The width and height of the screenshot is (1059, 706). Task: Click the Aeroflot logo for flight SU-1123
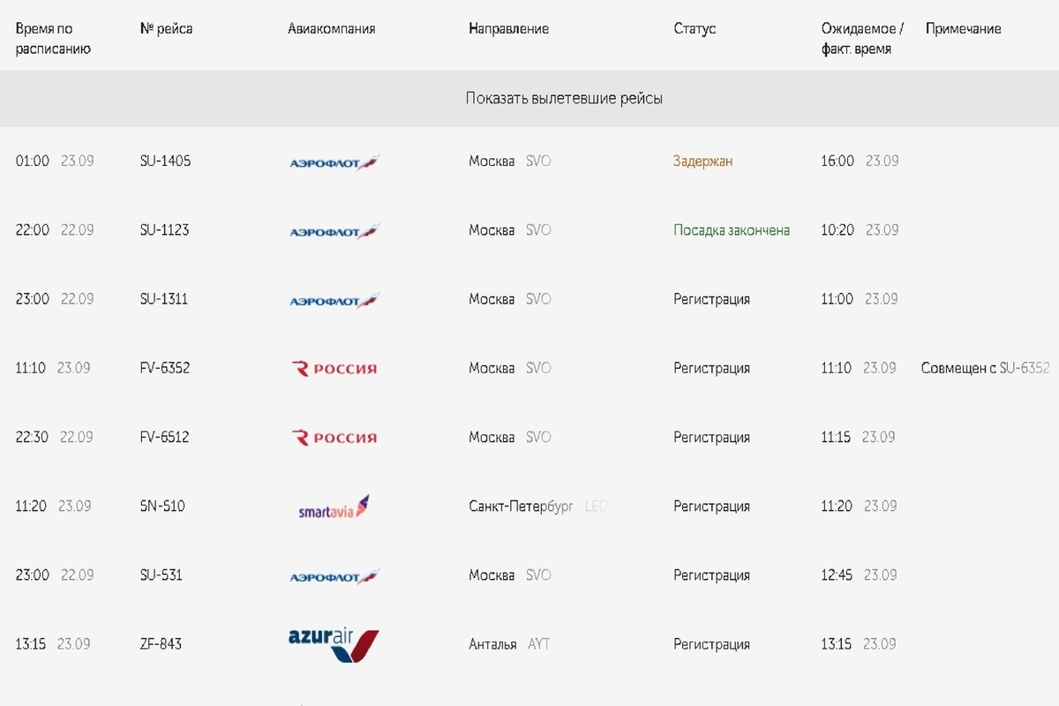coord(334,231)
